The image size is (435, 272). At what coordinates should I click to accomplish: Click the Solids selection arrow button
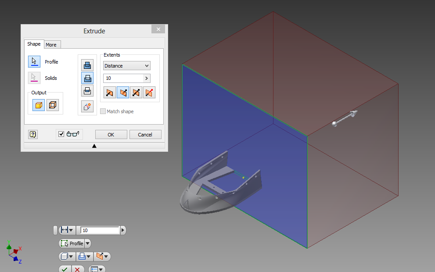click(x=34, y=78)
